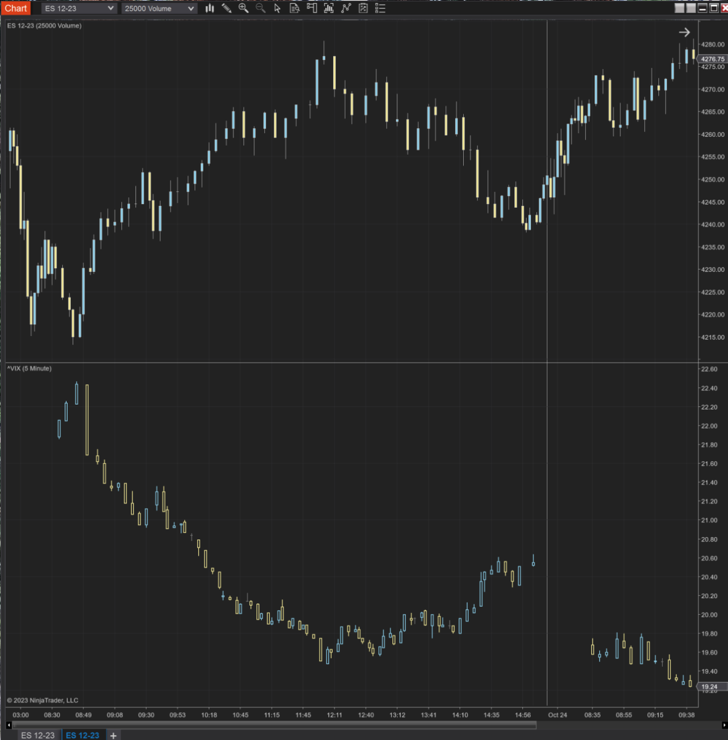Click the 4280.00 price axis label
728x740 pixels.
713,44
